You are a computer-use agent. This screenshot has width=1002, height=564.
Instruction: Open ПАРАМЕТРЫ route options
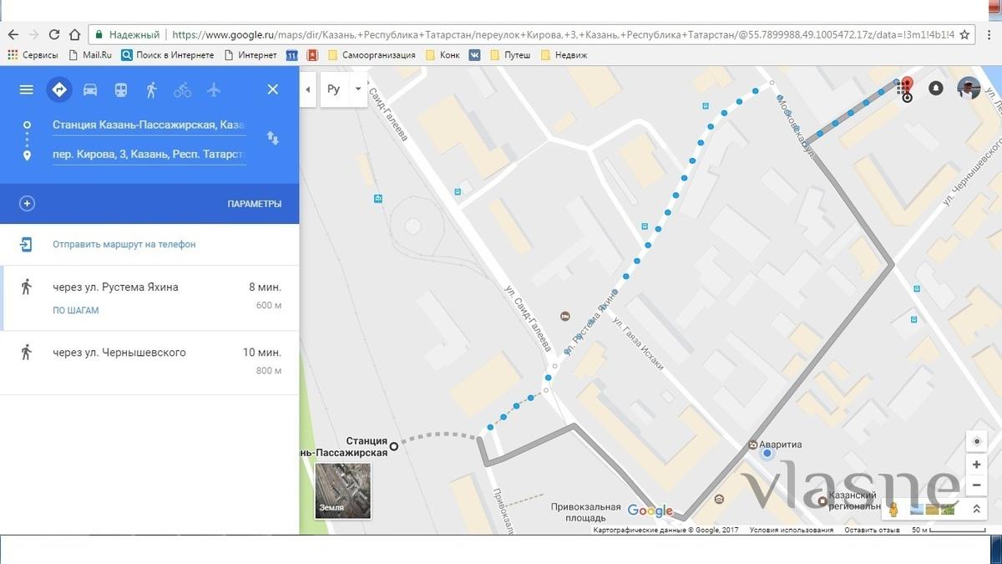pos(254,204)
